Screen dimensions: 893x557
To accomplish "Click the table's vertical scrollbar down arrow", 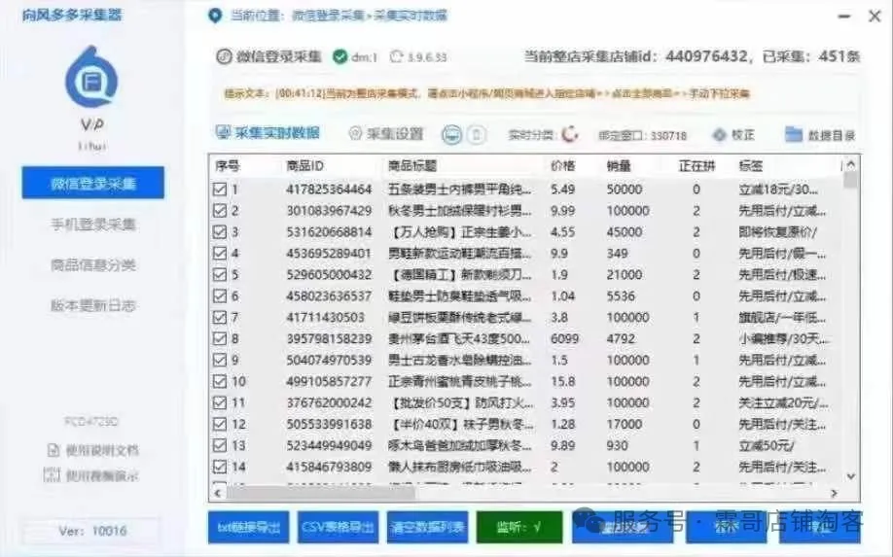I will pos(851,475).
